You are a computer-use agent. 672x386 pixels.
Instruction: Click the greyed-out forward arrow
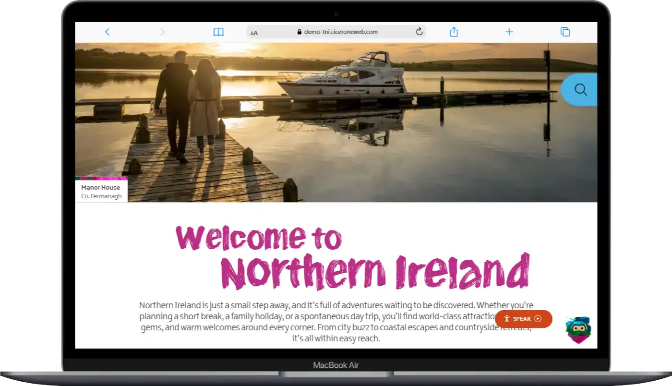point(162,32)
